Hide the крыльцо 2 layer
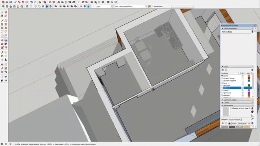 pyautogui.click(x=243, y=93)
